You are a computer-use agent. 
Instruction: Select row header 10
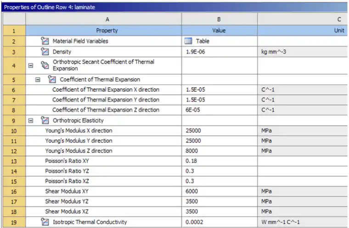(14, 131)
